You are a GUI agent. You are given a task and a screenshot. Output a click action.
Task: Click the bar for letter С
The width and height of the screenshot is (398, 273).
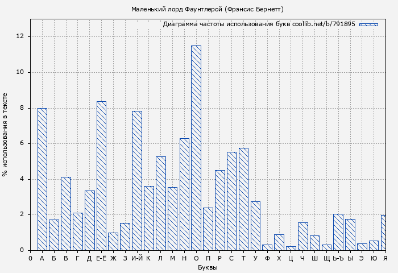tap(231, 201)
